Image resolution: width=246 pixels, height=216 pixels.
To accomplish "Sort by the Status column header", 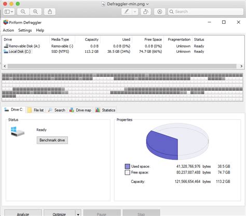I will [199, 39].
